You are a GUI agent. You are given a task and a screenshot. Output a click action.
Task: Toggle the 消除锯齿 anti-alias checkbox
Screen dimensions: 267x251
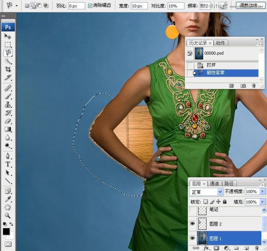coord(90,6)
